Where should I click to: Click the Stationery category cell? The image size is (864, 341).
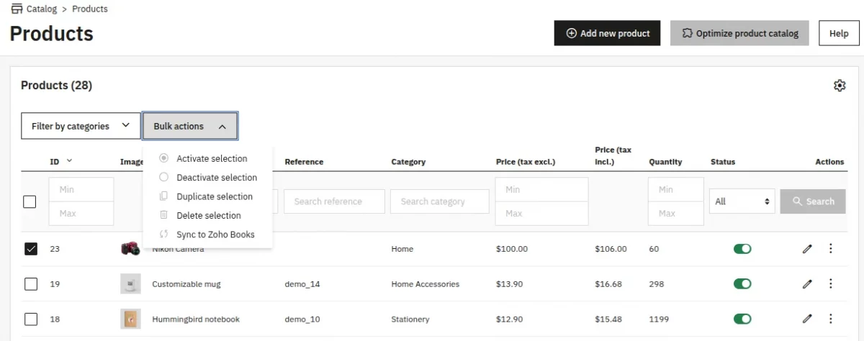click(410, 319)
